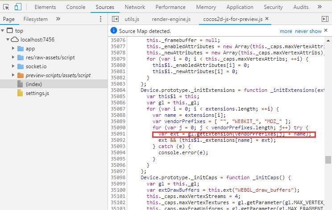Select the localhost:7456 domain item
This screenshot has width=332, height=210.
(x=37, y=40)
